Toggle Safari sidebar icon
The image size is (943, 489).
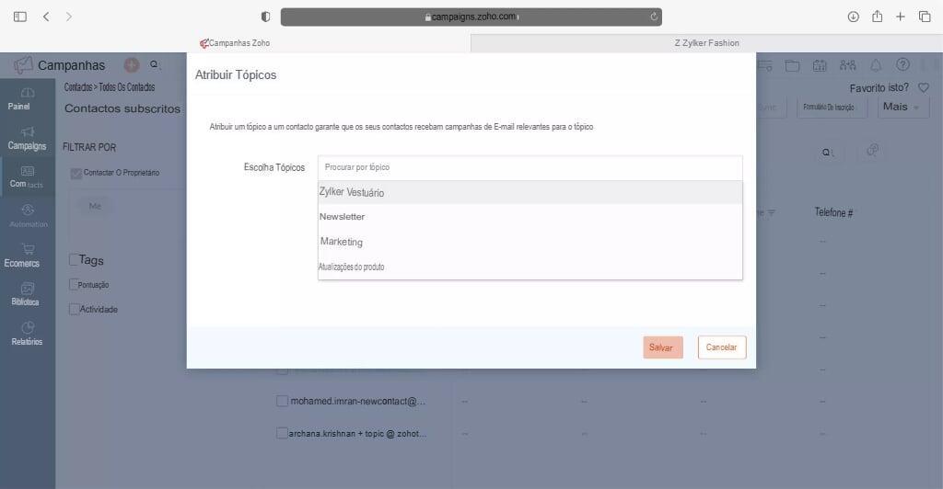[x=20, y=17]
